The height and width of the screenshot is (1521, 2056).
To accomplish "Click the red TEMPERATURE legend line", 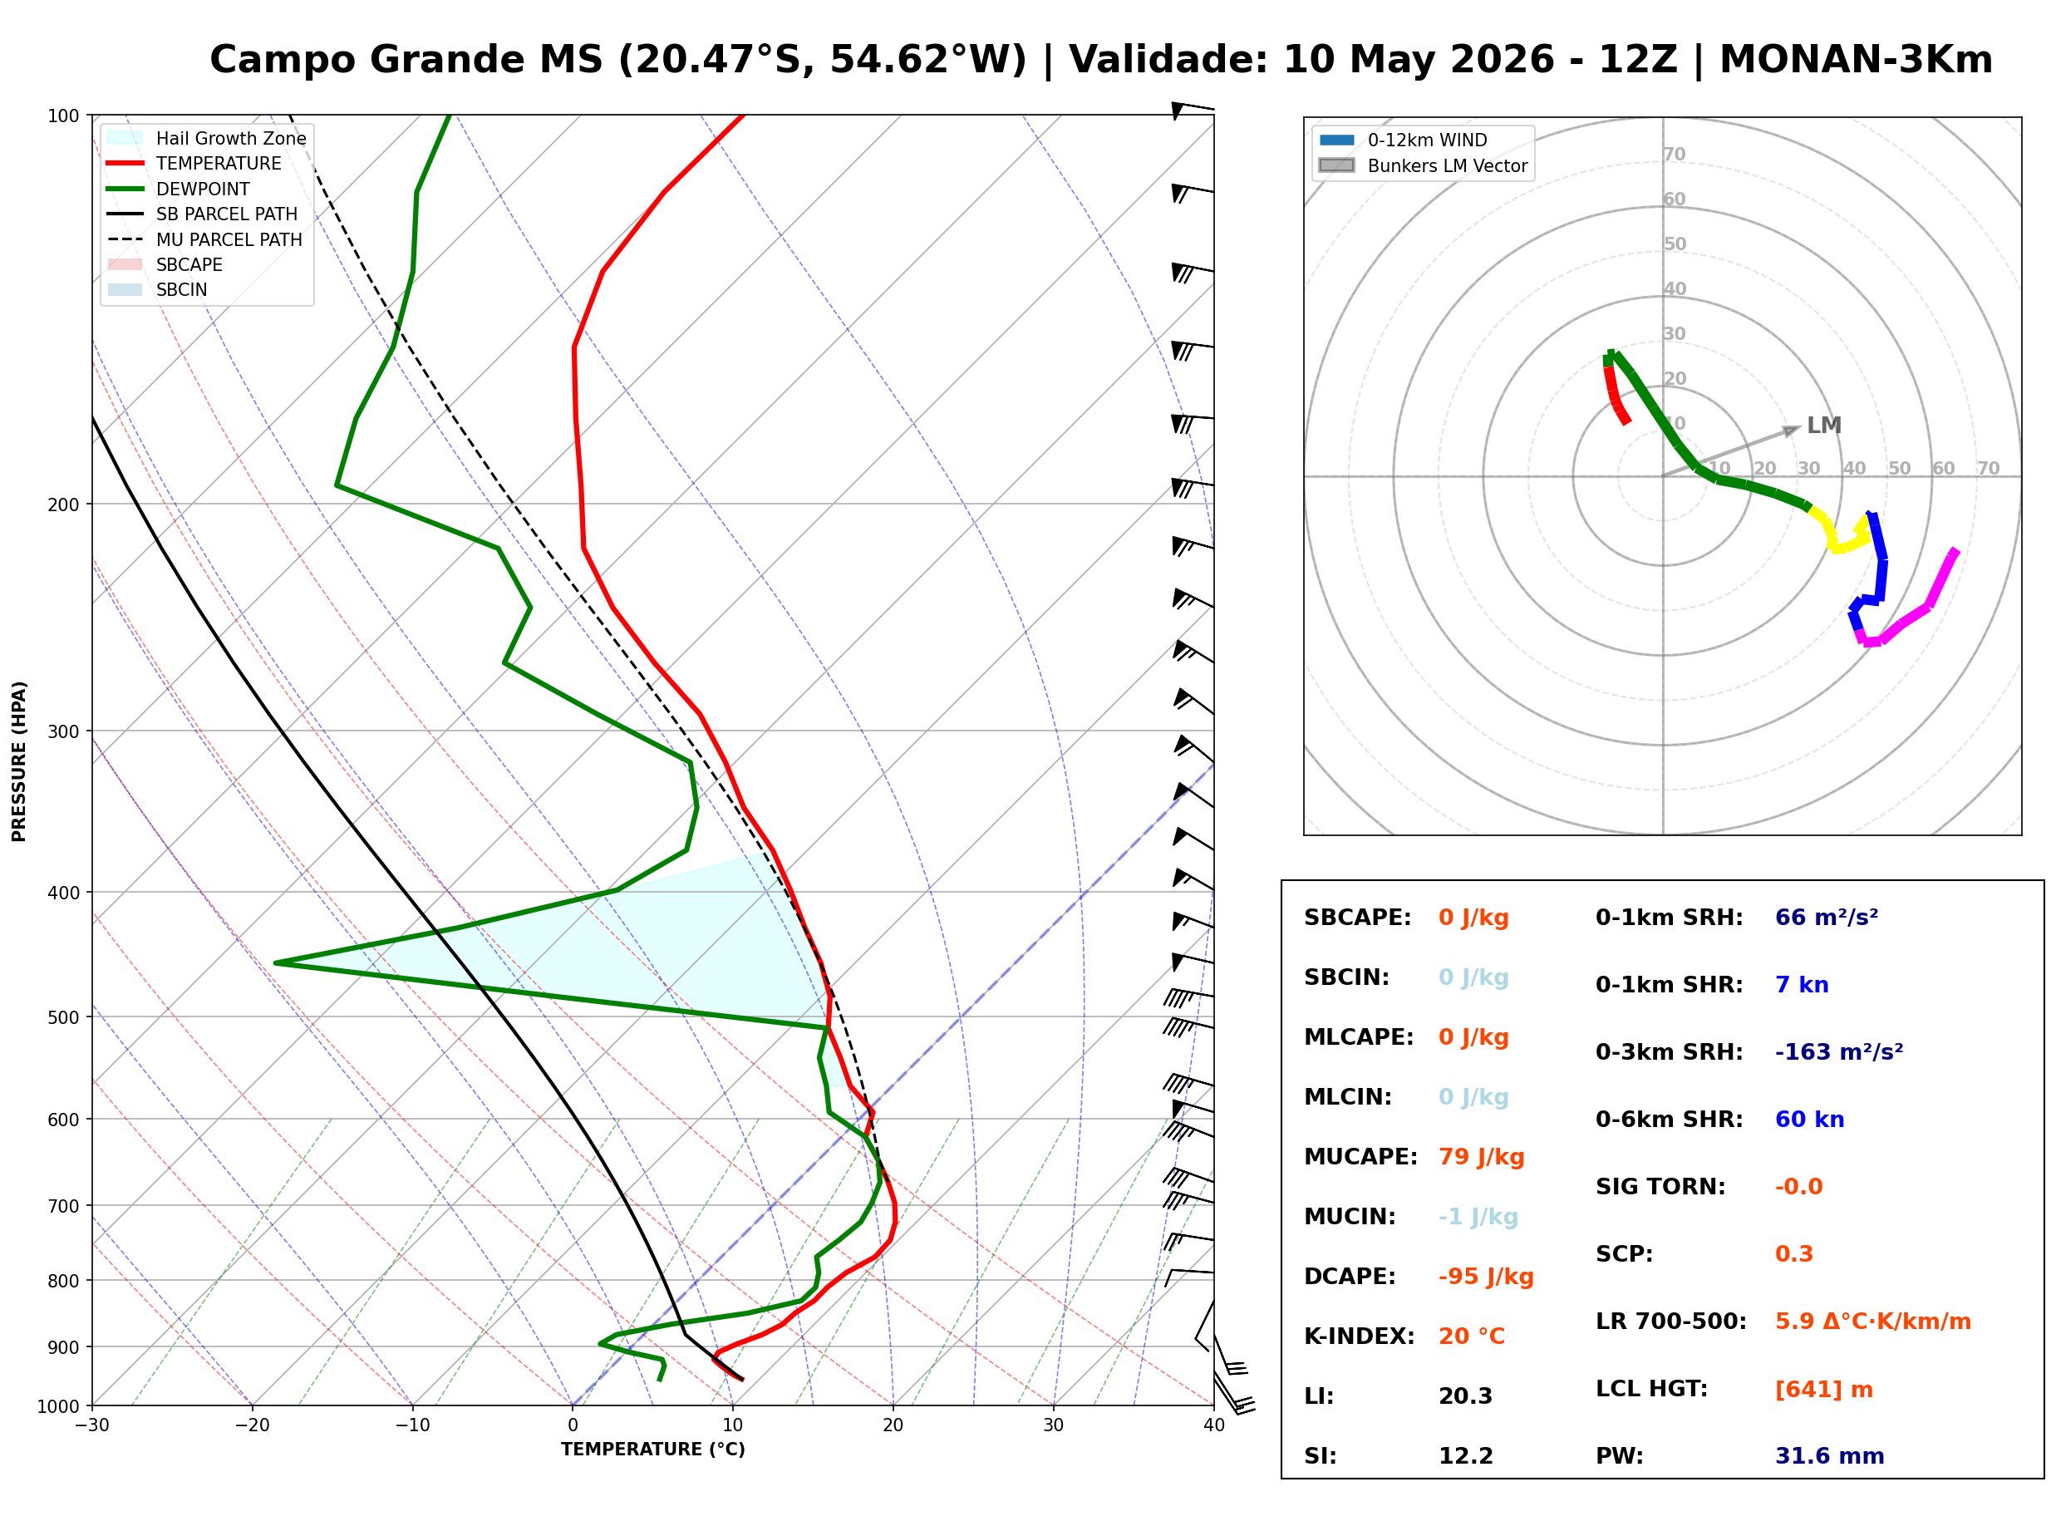I will (125, 163).
